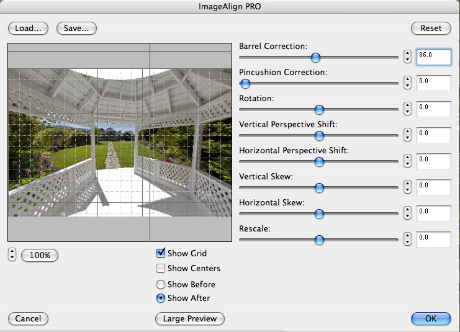Click the Barrel Correction stepper arrows
This screenshot has height=332, width=460.
pos(407,56)
